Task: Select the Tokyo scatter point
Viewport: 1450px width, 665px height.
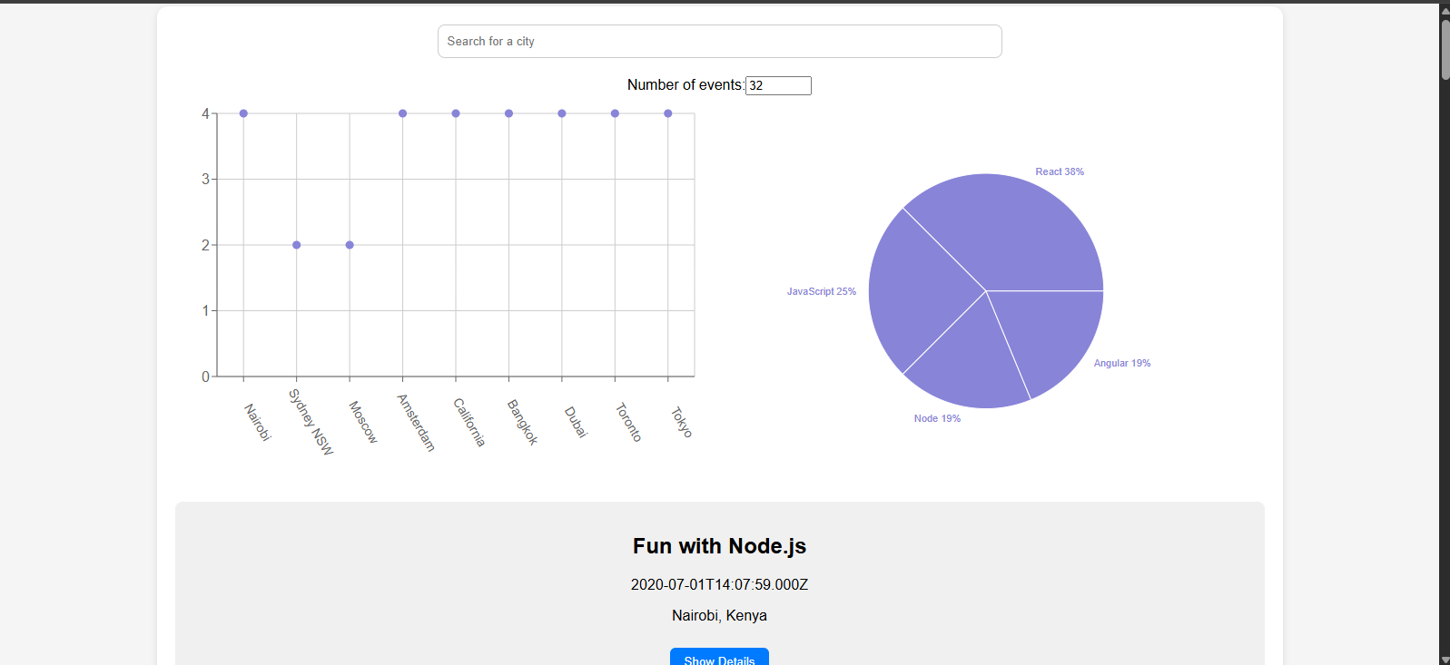Action: [x=668, y=113]
